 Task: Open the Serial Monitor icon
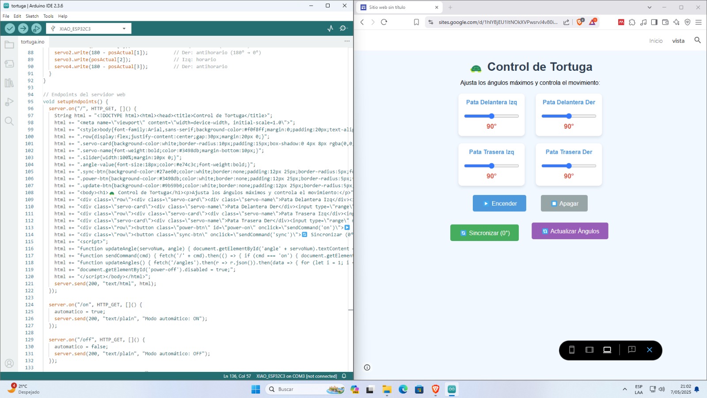tap(343, 28)
